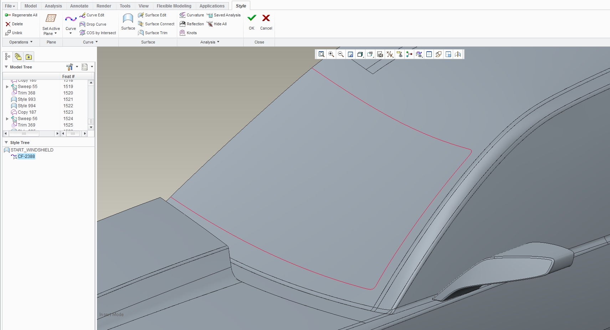Image resolution: width=610 pixels, height=330 pixels.
Task: Open the view manager camera icon
Action: point(380,54)
